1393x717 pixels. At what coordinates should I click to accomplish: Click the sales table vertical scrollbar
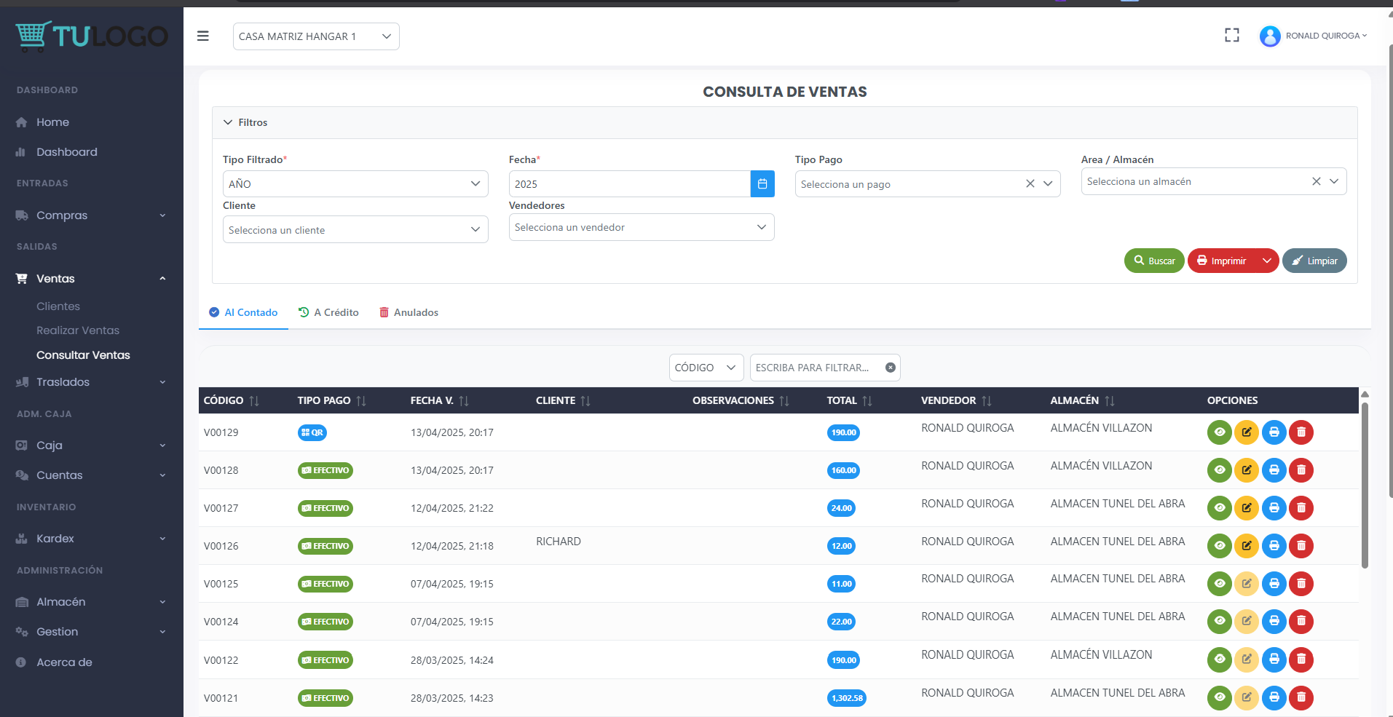point(1365,484)
